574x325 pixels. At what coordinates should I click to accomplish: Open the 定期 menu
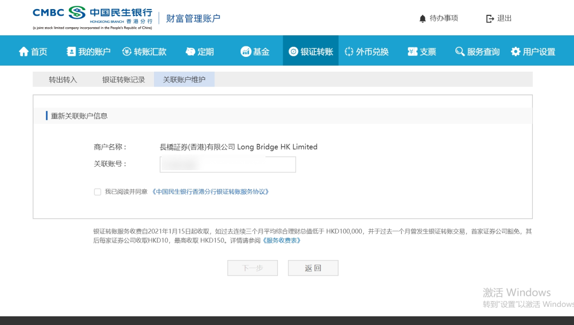coord(200,52)
